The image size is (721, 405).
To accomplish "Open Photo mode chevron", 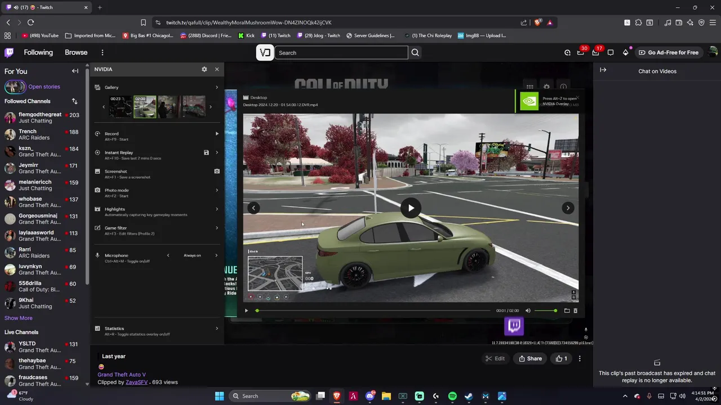I will pyautogui.click(x=217, y=190).
